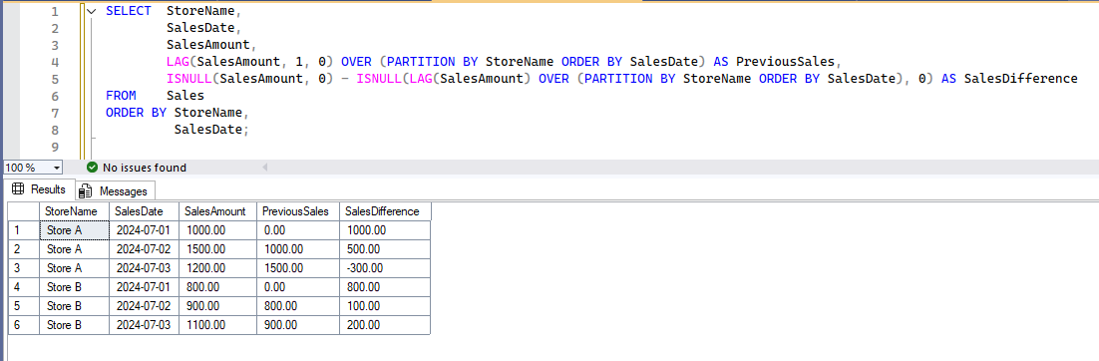Collapse the SELECT statement outline chevron
The image size is (1099, 361).
click(91, 12)
